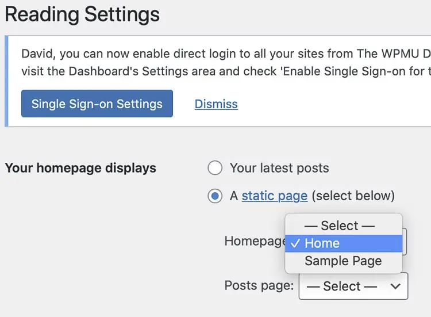Screen dimensions: 431x317
Task: Open the 'static page' hyperlink
Action: 274,196
